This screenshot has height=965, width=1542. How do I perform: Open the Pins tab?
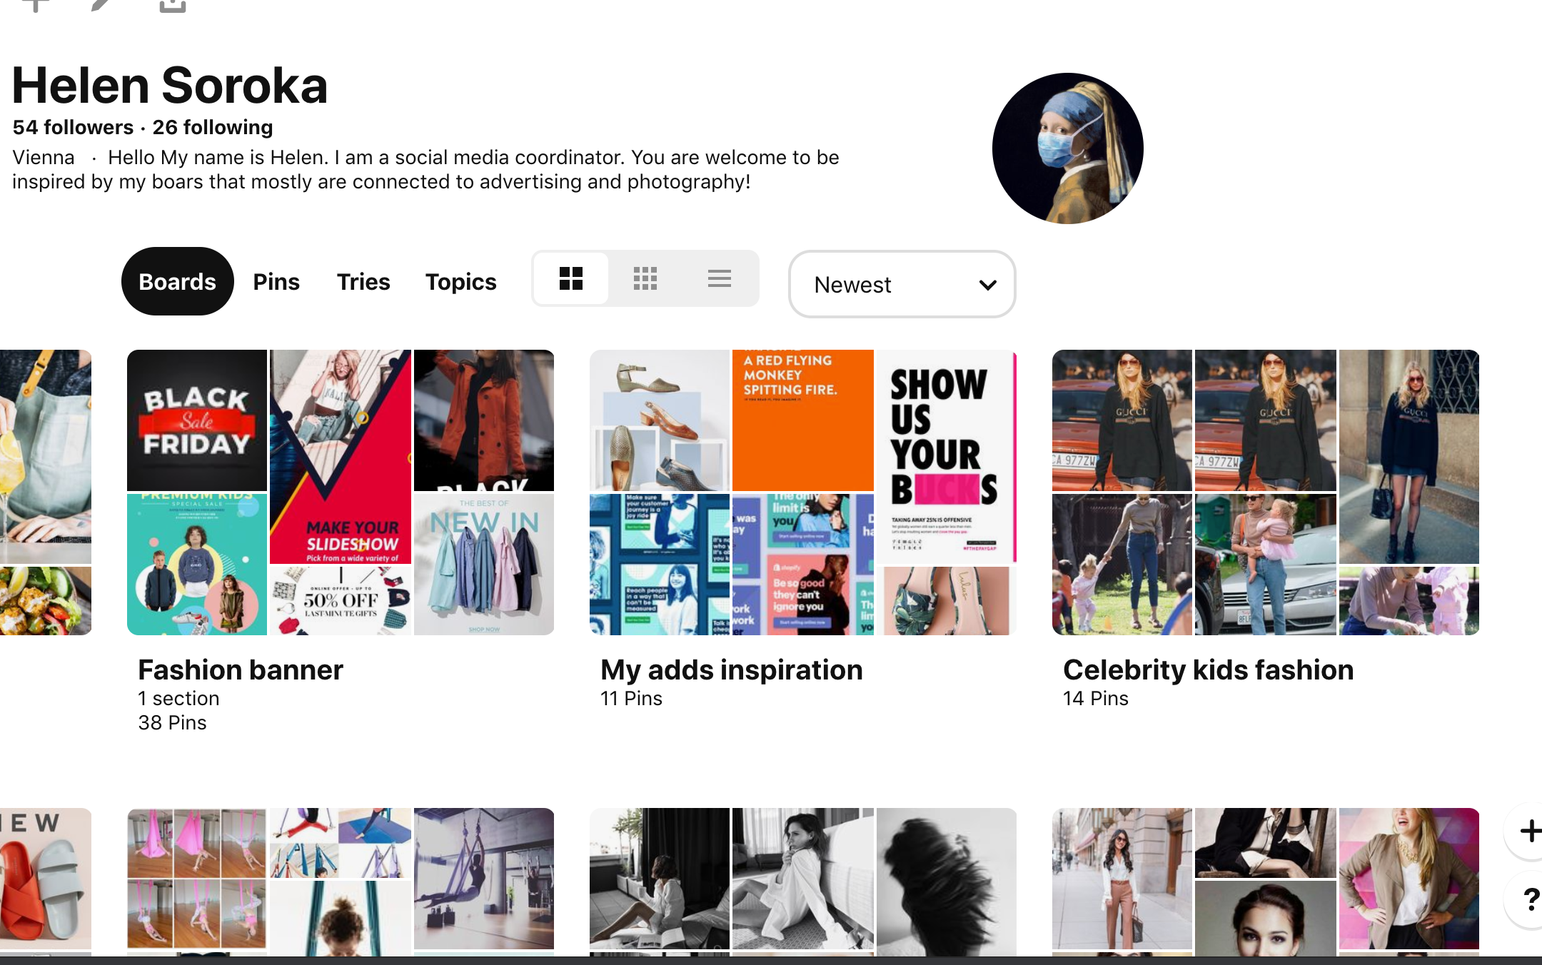276,281
